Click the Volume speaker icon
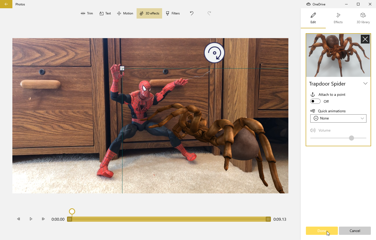Screen dimensions: 376x240 [313, 130]
